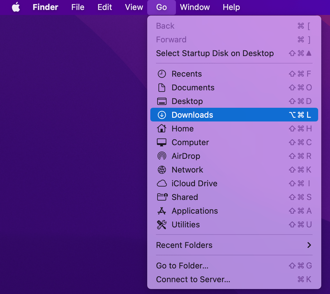Click the Shared folder icon
The width and height of the screenshot is (330, 294).
(162, 197)
